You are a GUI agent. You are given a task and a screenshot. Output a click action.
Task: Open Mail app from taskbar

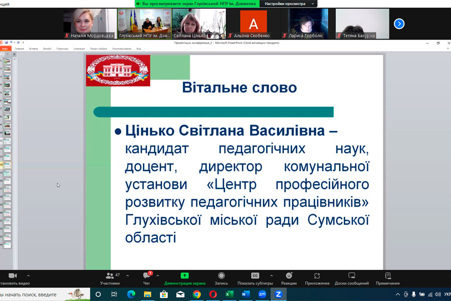(180, 294)
